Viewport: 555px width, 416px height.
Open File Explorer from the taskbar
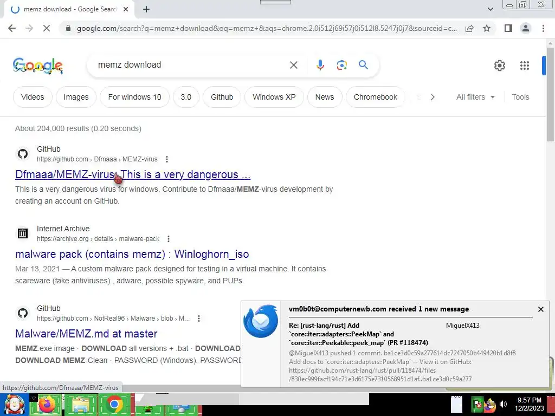pyautogui.click(x=80, y=405)
